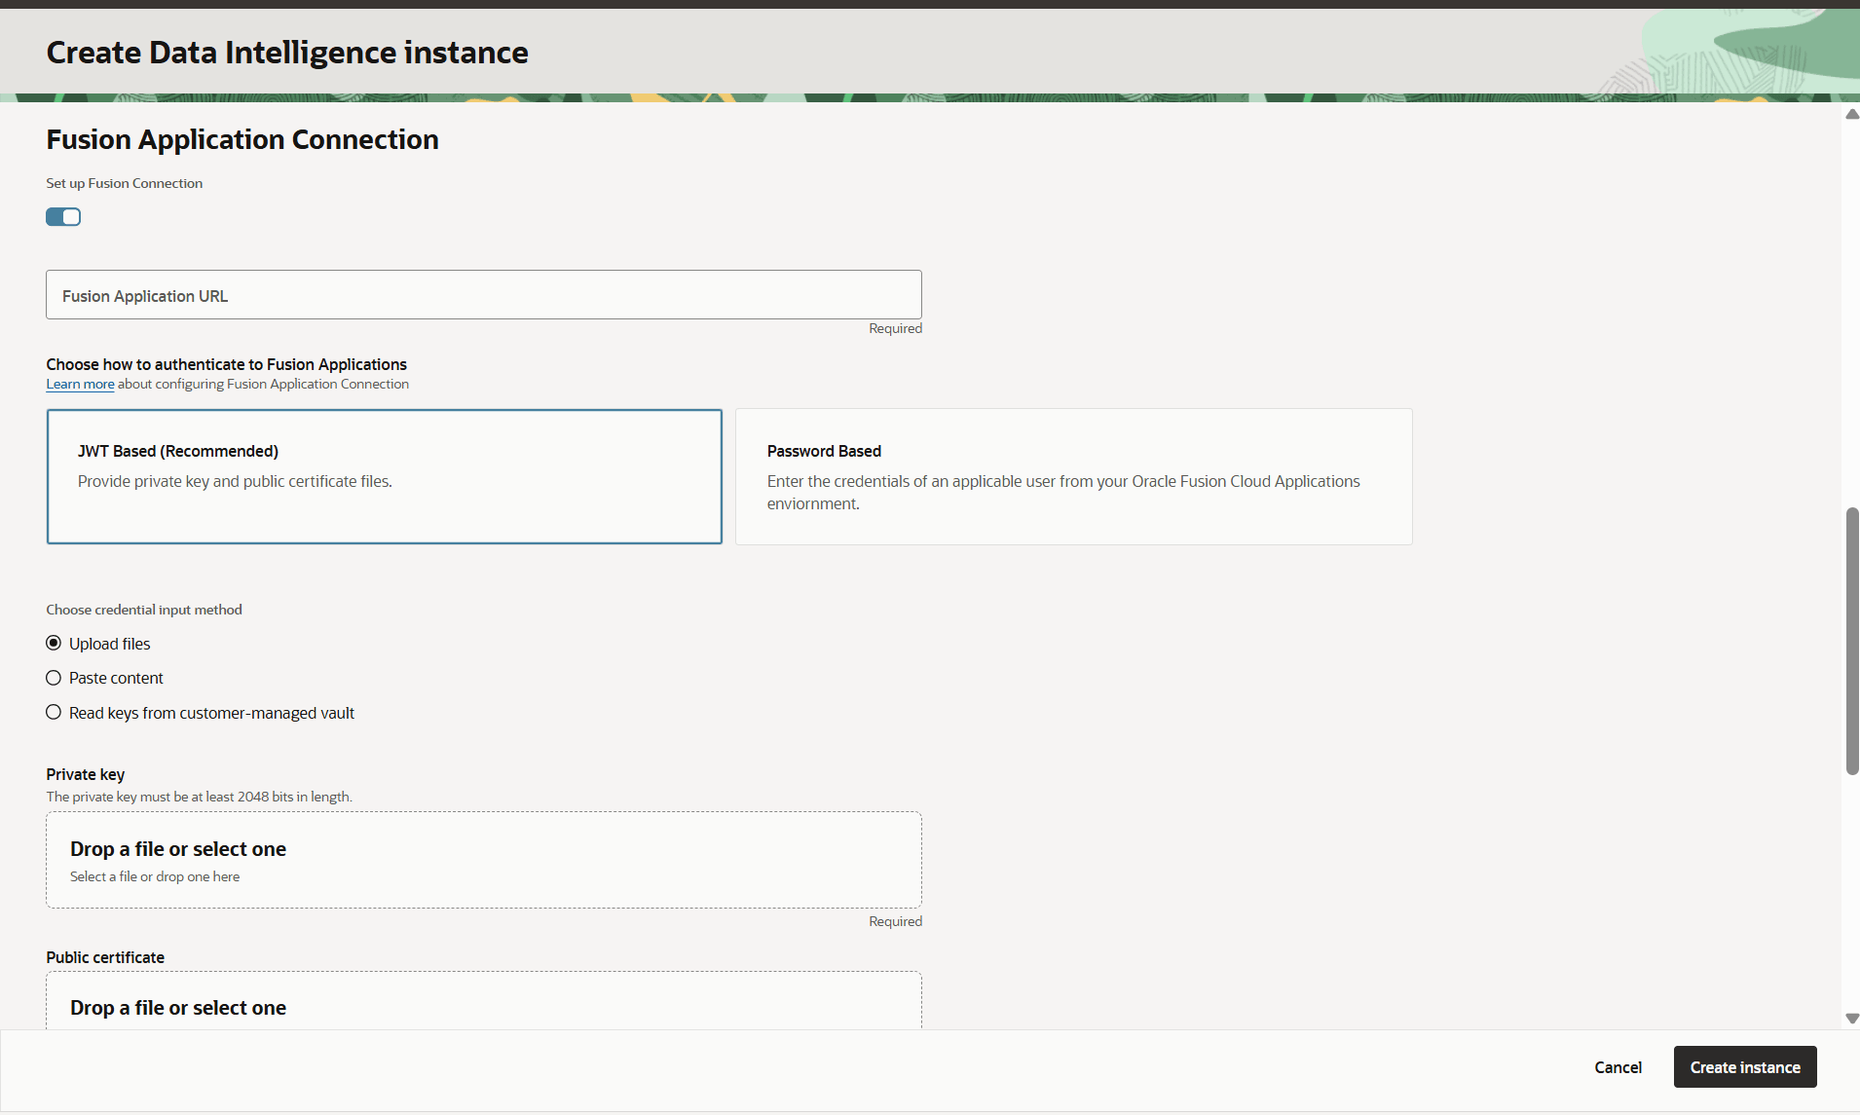Screen dimensions: 1860x1115
Task: Turn off the Set up Fusion Connection toggle
Action: [62, 216]
